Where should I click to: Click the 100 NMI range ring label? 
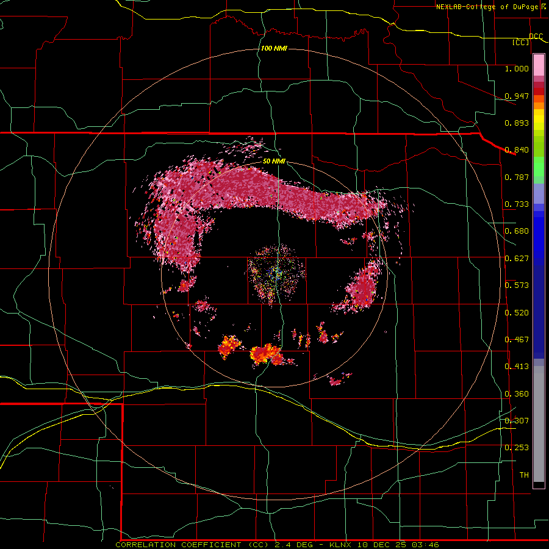(x=274, y=48)
